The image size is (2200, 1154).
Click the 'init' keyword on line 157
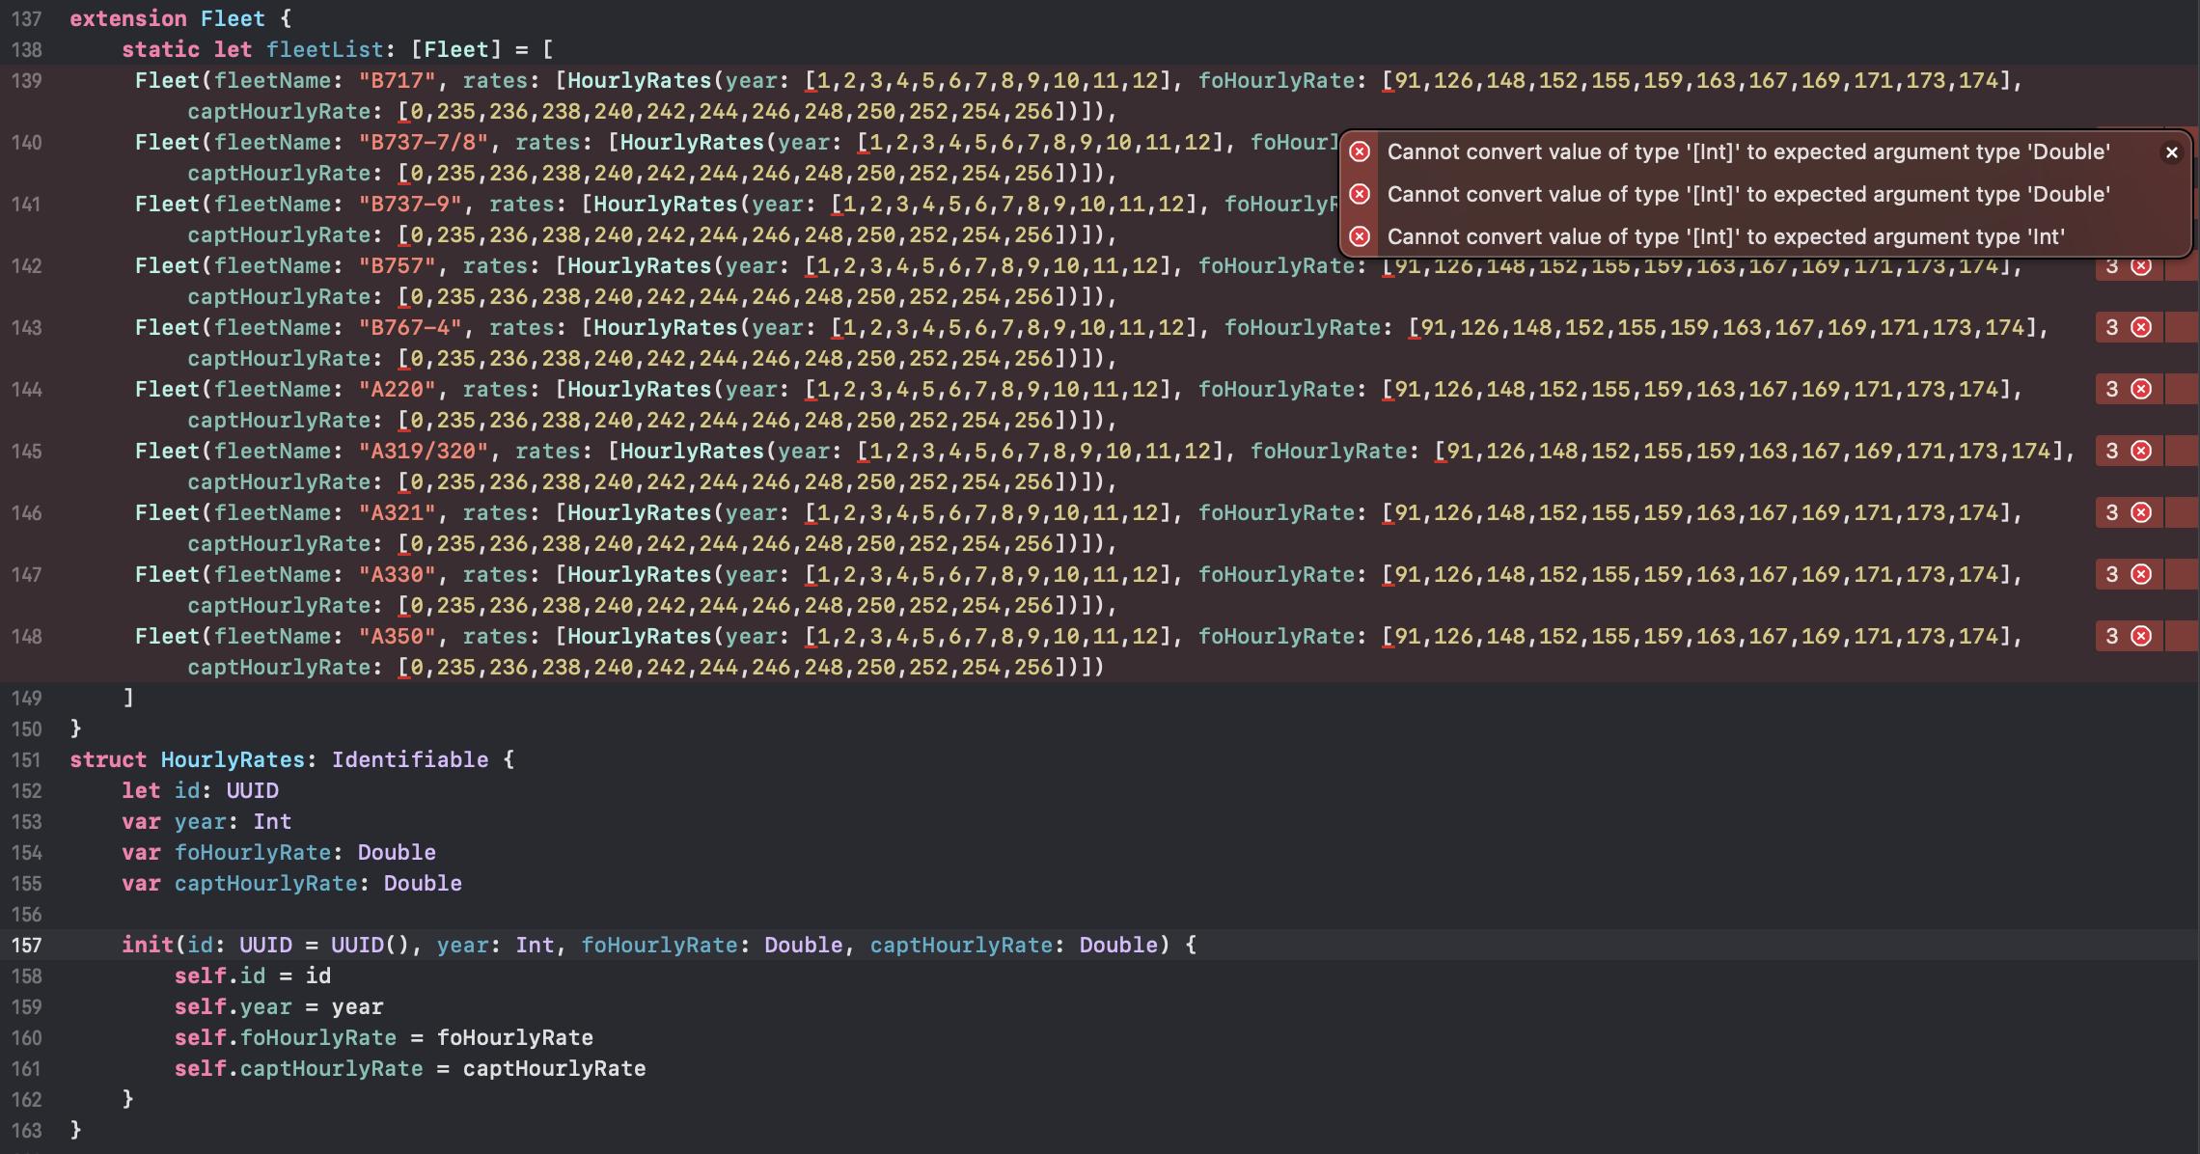pos(148,945)
